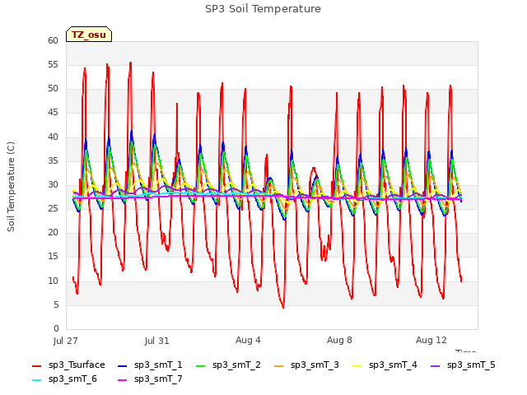Viewport: 527px width, 395px height.
Task: Click the 20 y-axis tick label
Action: 53,232
